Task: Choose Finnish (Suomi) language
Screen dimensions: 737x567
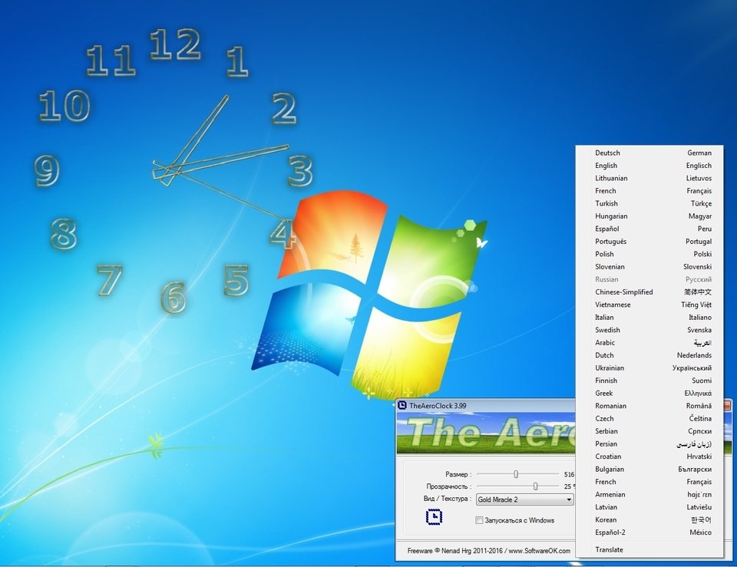Action: 649,381
